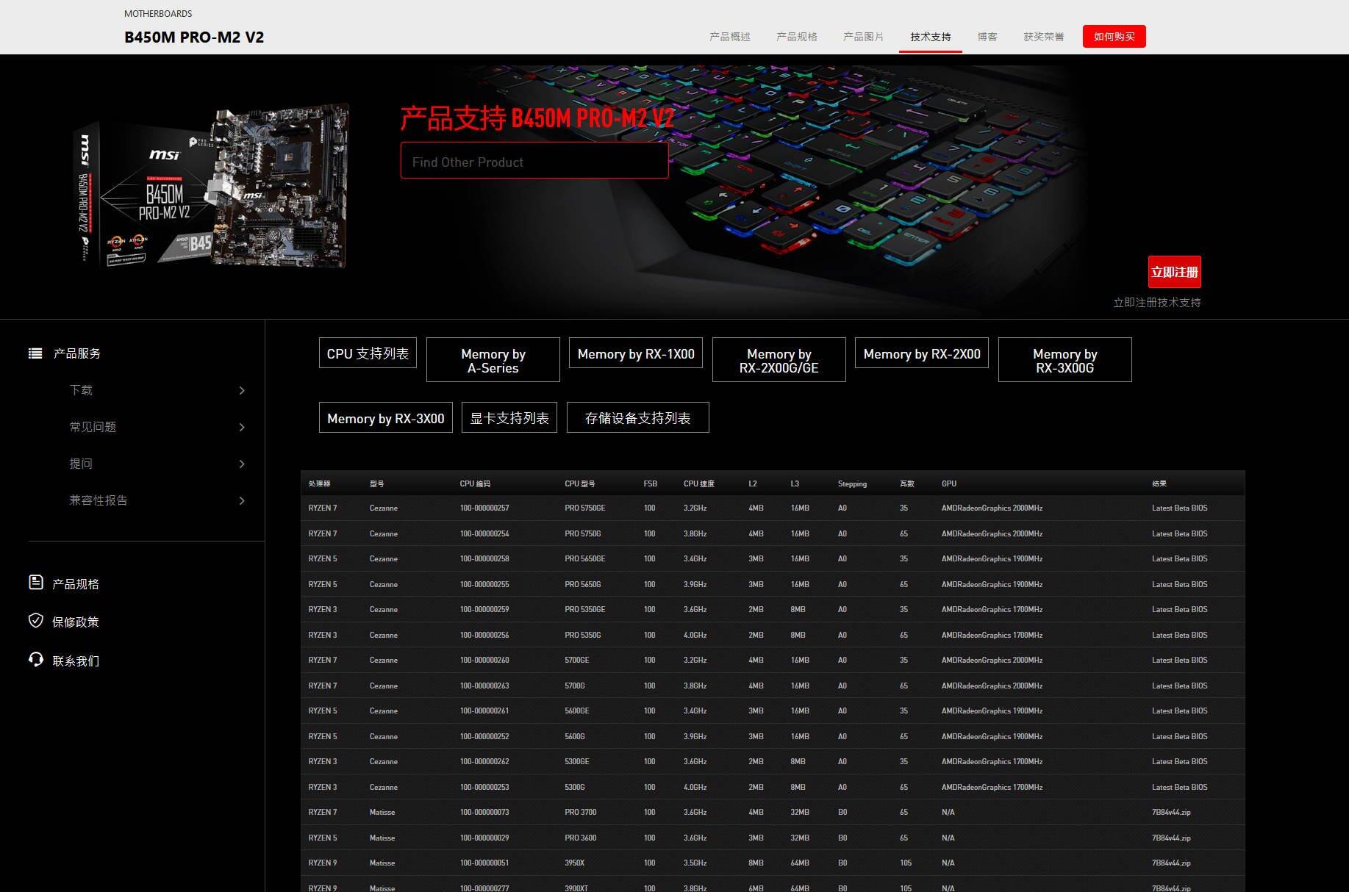Open 保修政策 link in the sidebar

point(76,622)
